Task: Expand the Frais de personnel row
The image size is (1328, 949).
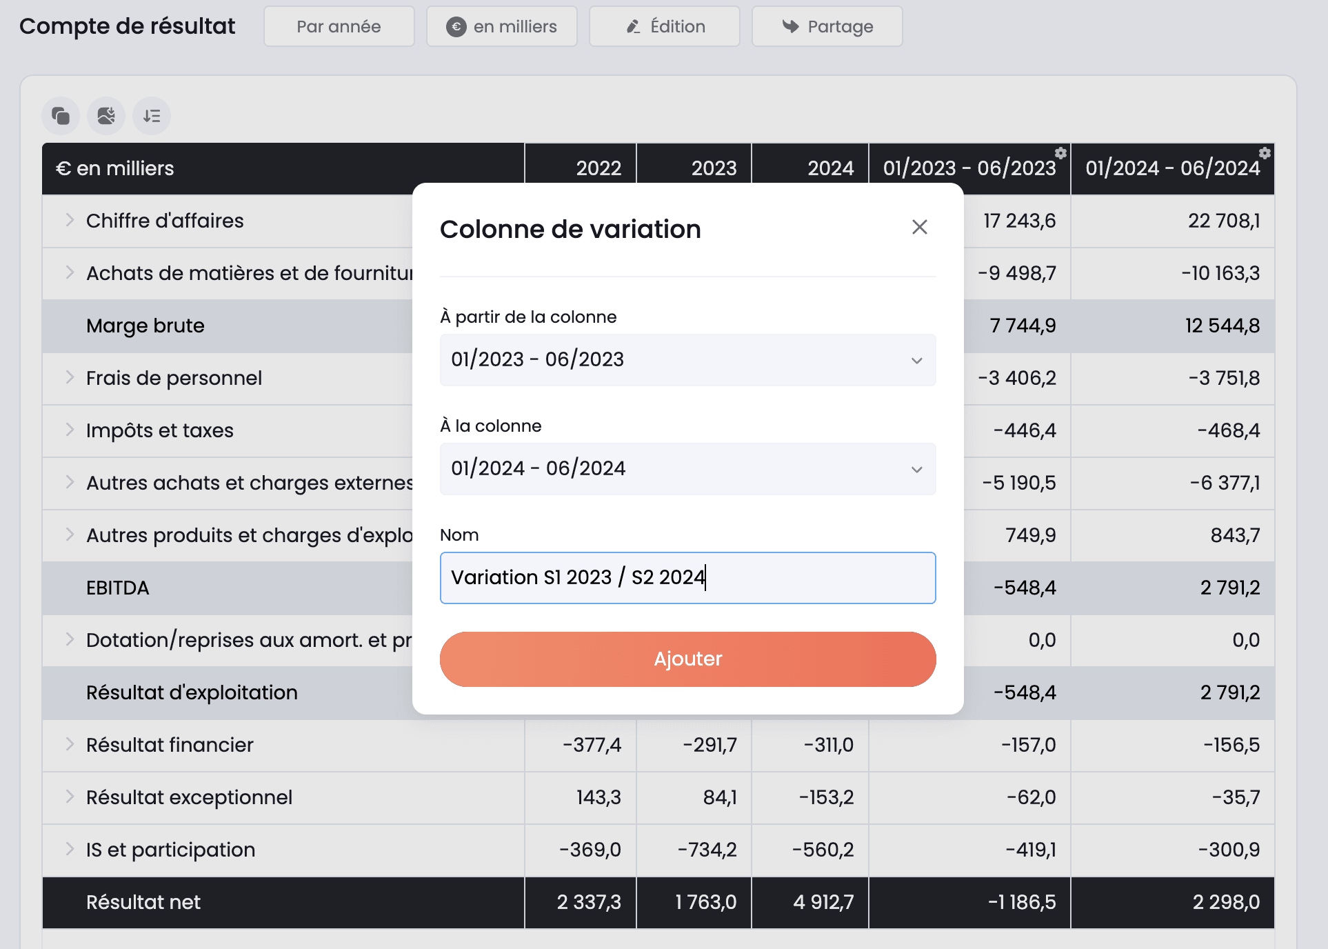Action: 70,377
